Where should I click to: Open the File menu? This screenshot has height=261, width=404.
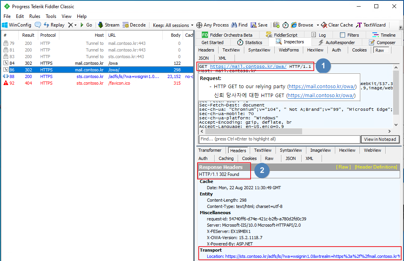pyautogui.click(x=7, y=16)
